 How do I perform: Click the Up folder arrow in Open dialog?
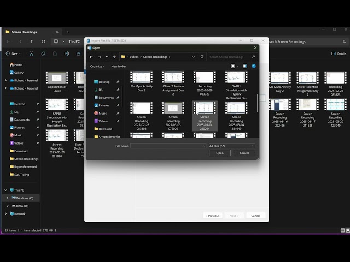114,57
